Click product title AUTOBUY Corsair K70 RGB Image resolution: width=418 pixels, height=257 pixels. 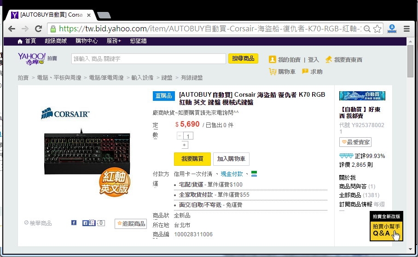(252, 99)
